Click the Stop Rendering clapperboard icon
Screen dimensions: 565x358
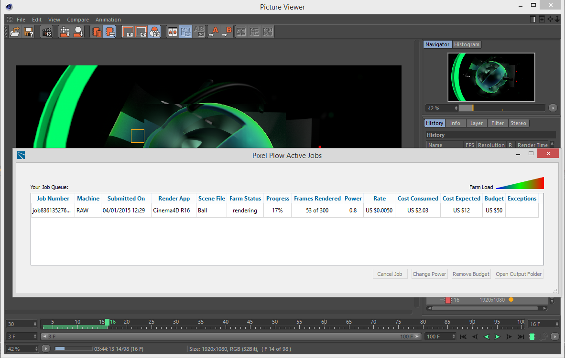click(46, 32)
